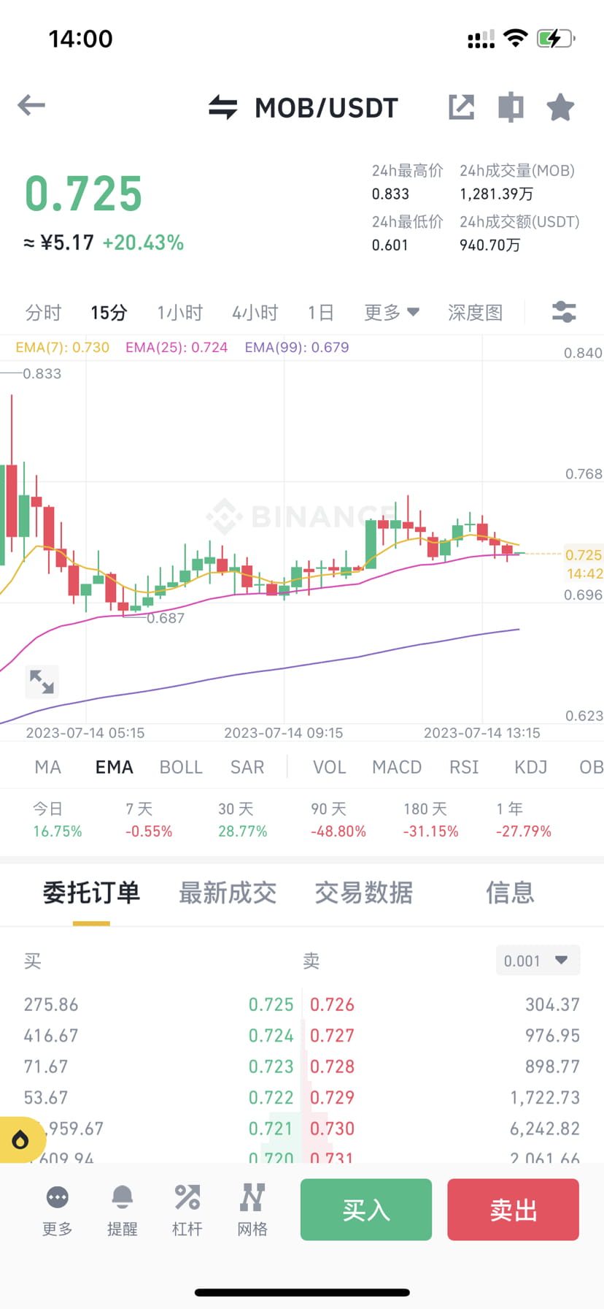Image resolution: width=604 pixels, height=1309 pixels.
Task: Tap the 180天 -31.15% performance value
Action: [431, 831]
